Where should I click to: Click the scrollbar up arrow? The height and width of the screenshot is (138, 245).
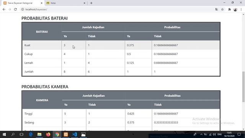[243, 15]
